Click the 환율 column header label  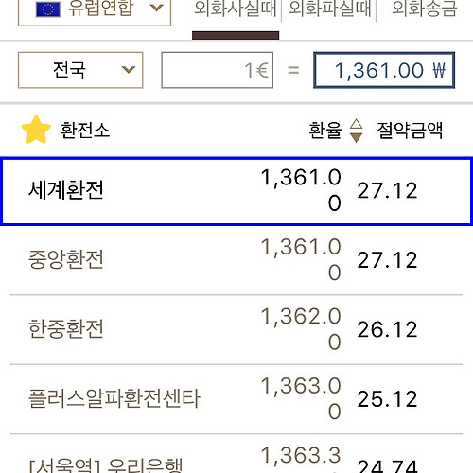[325, 130]
